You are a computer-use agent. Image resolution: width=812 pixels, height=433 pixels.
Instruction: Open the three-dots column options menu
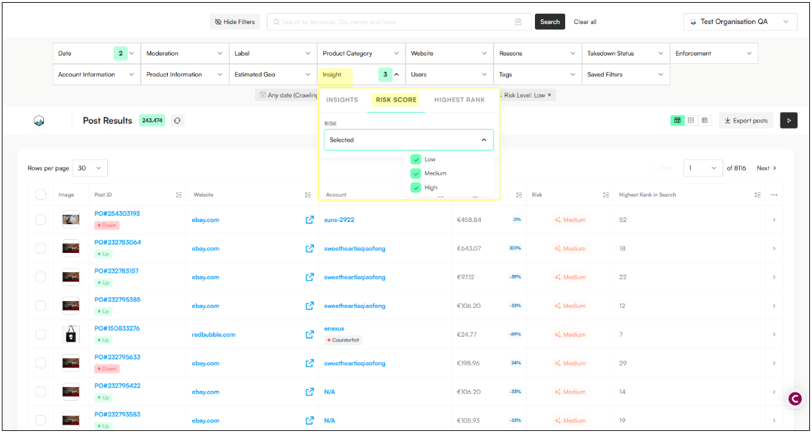(x=774, y=195)
